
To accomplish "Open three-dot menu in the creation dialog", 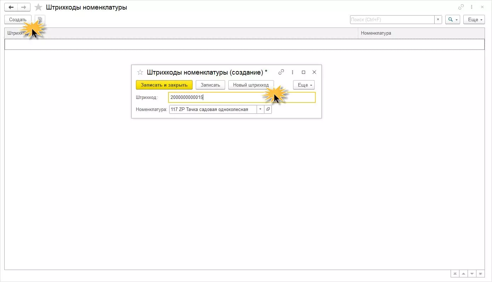I will (292, 72).
